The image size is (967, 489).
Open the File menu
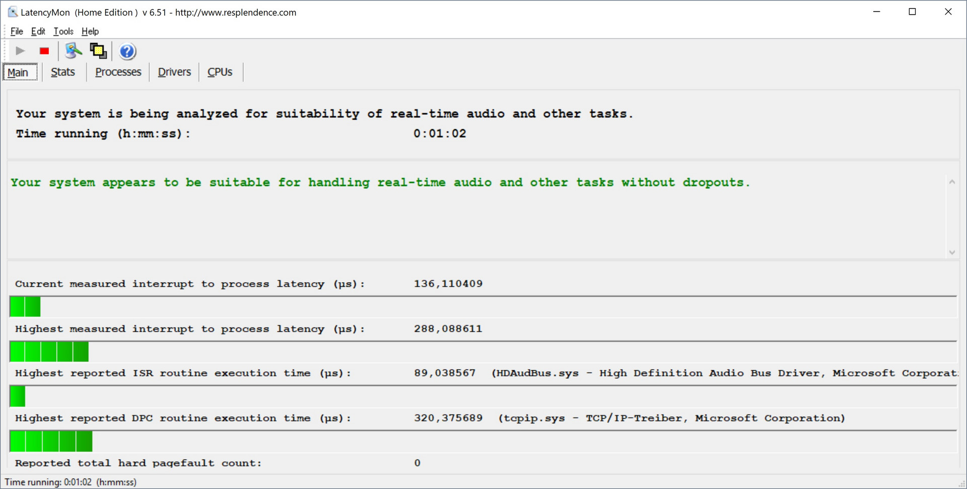click(17, 31)
